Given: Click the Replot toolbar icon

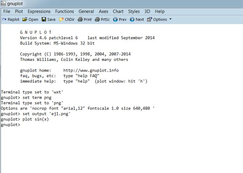Looking at the screenshot, I should [4, 19].
